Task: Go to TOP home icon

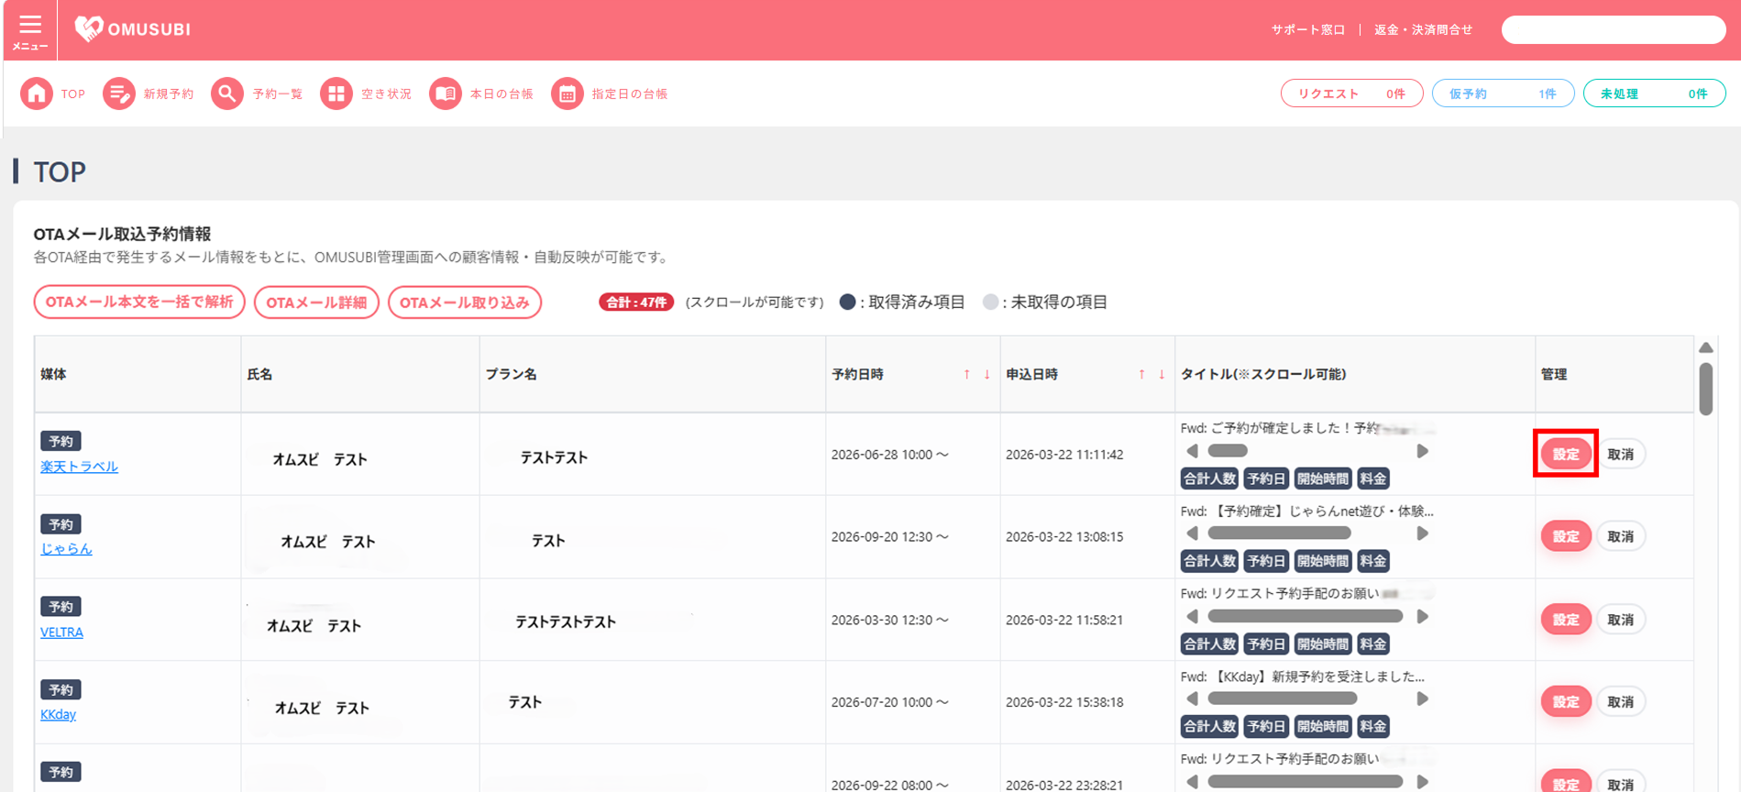Action: [37, 93]
